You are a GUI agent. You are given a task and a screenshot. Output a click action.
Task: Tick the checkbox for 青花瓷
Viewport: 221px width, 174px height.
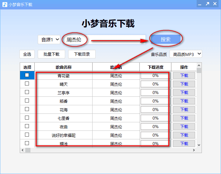tap(27, 75)
